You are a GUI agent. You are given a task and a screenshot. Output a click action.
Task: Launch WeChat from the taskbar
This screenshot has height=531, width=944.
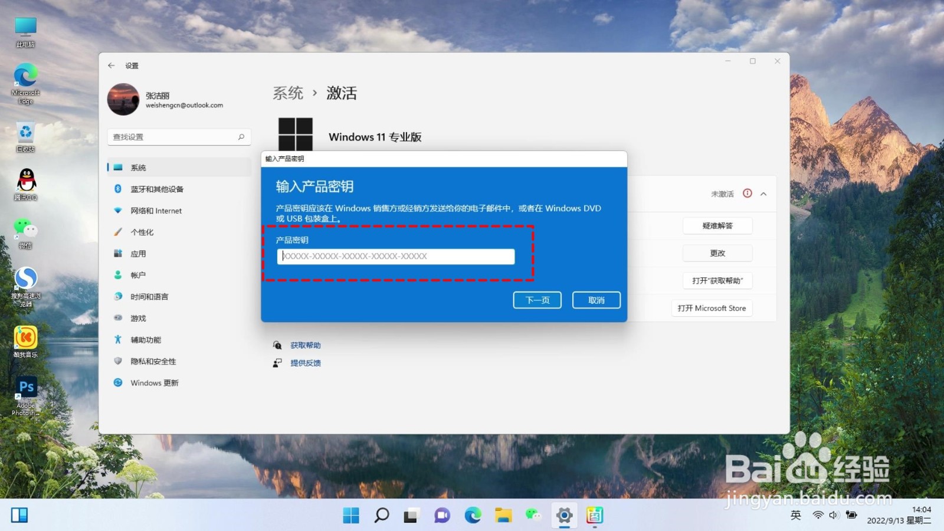tap(532, 515)
